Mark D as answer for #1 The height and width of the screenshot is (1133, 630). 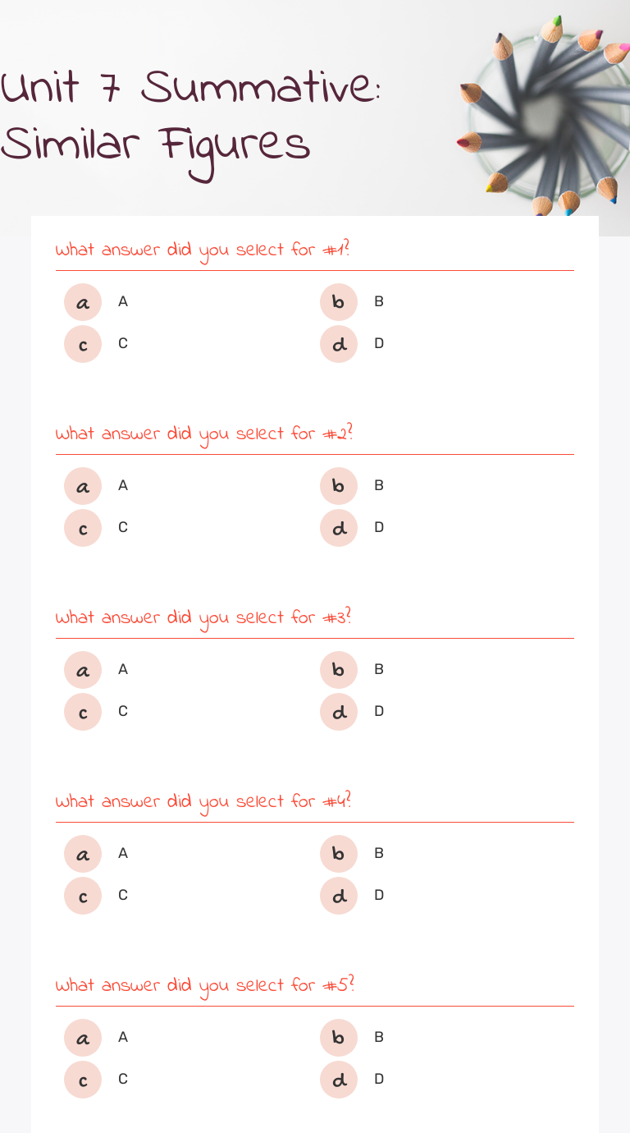(339, 344)
